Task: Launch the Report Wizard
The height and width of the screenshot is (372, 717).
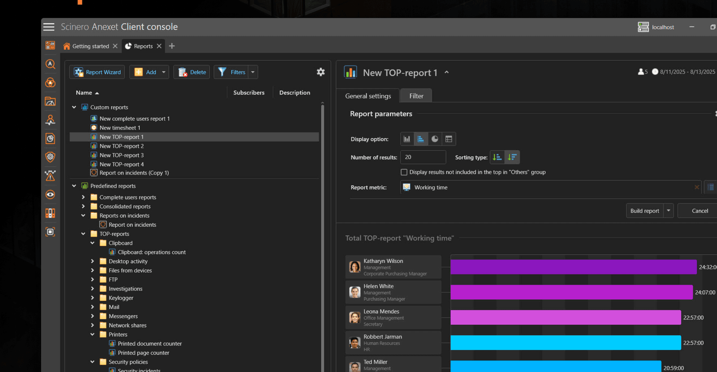Action: [x=97, y=72]
